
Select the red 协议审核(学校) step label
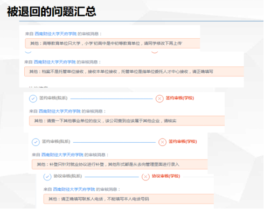tap(166, 176)
